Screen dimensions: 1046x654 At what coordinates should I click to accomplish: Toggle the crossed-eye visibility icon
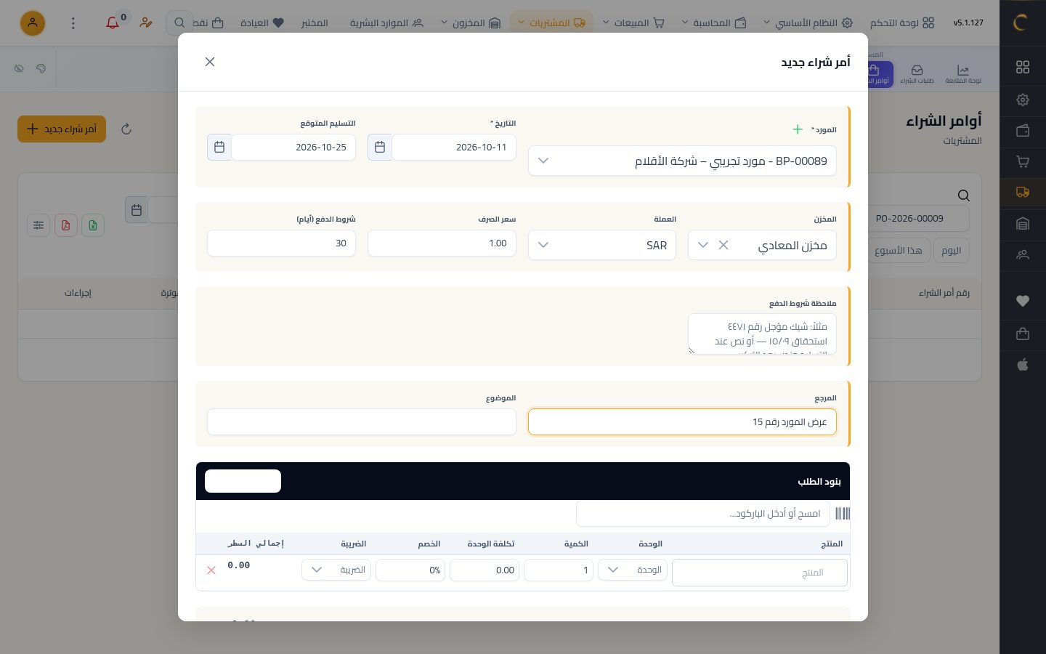19,68
